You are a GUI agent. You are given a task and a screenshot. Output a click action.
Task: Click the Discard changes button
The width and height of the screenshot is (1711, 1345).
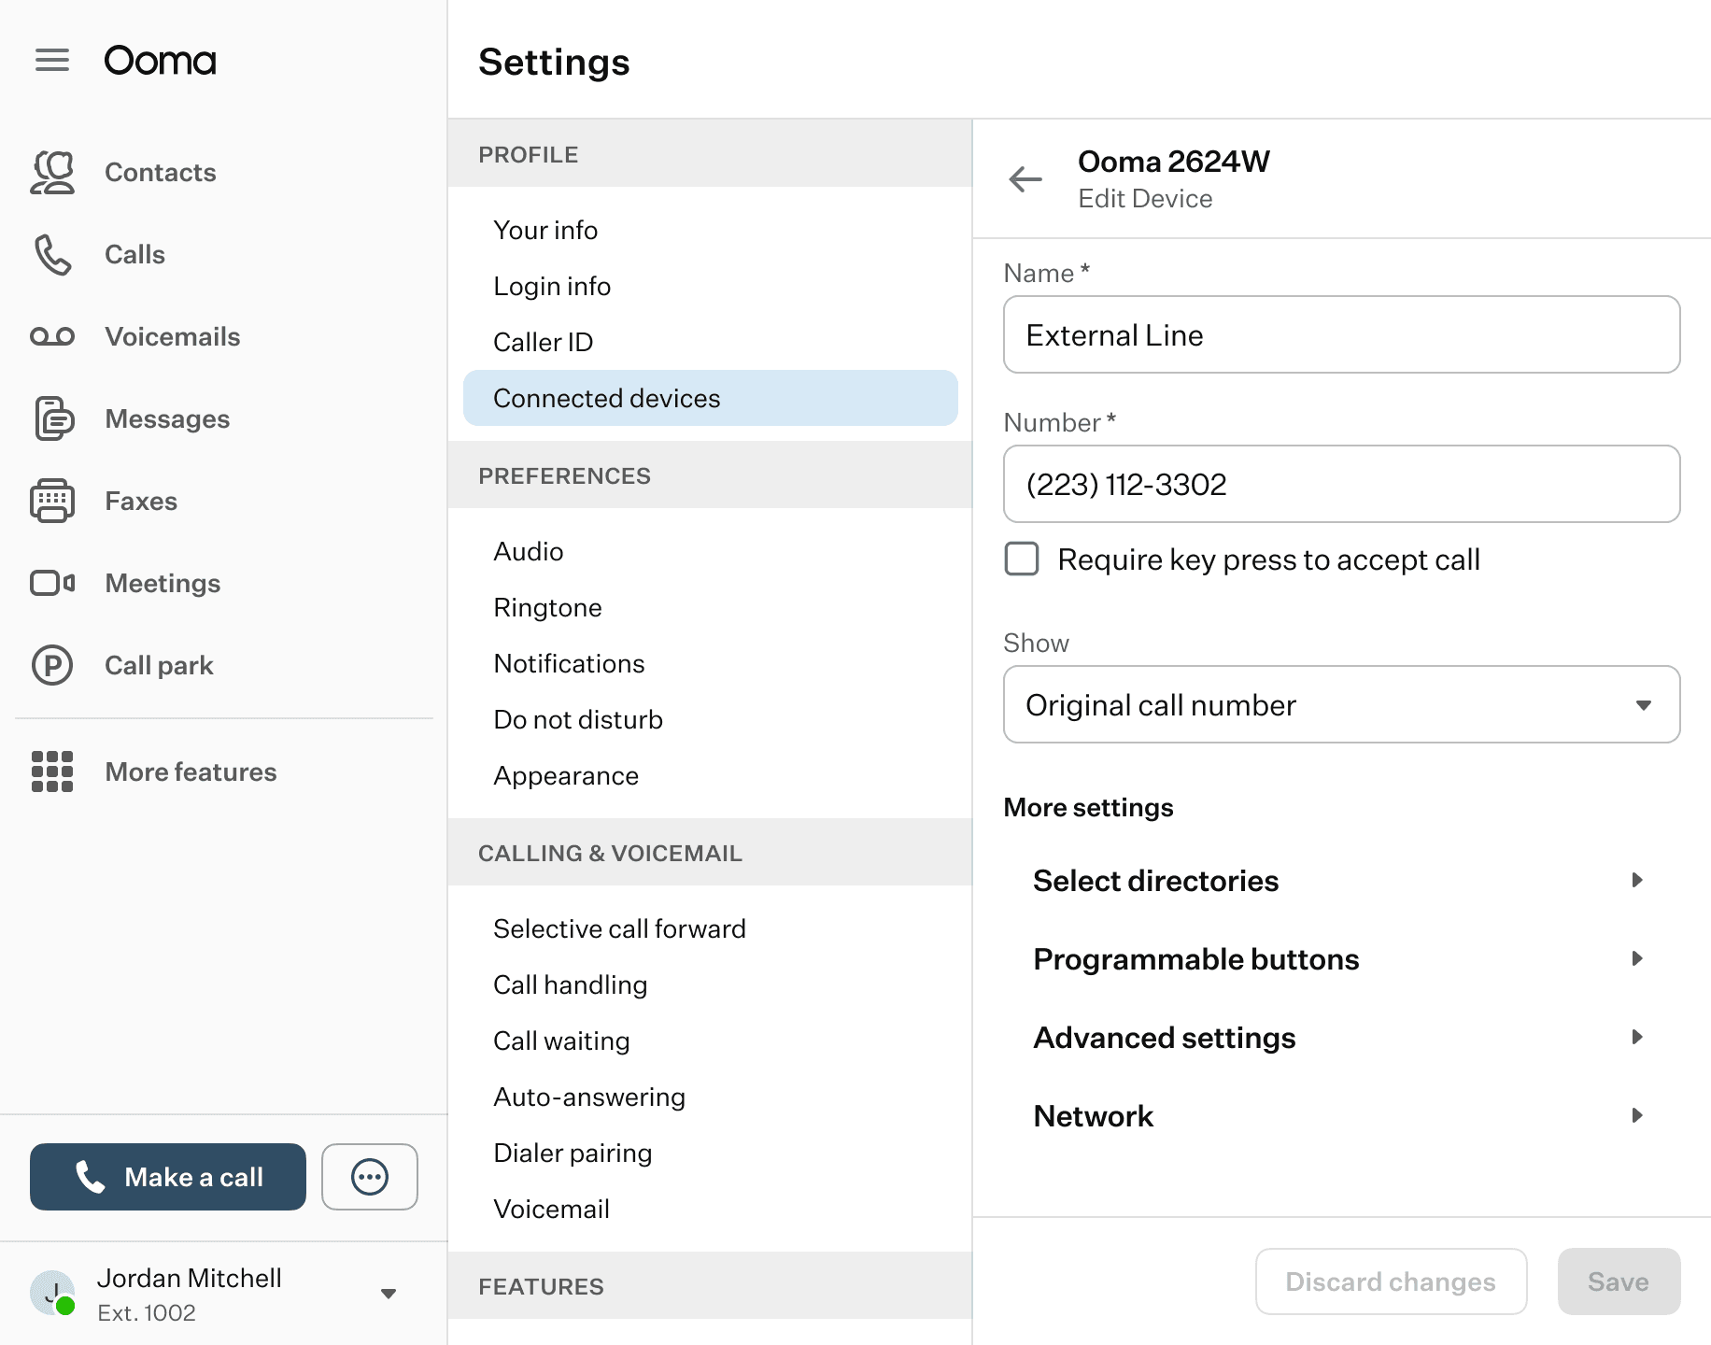(x=1391, y=1281)
